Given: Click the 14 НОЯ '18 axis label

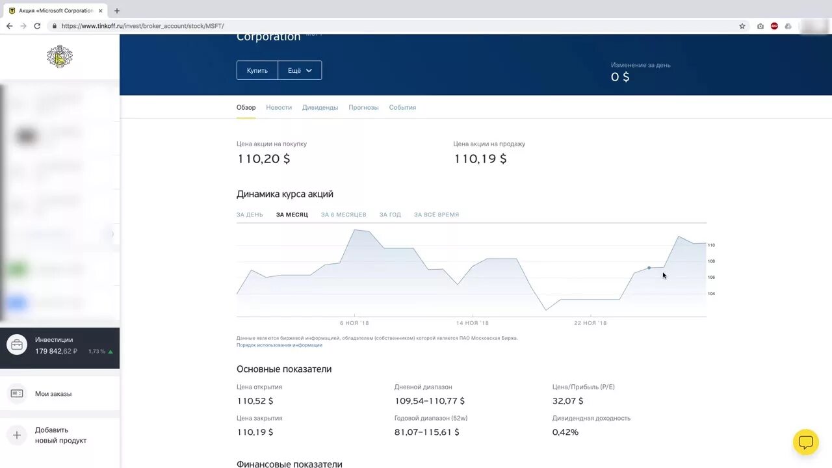Looking at the screenshot, I should [473, 323].
